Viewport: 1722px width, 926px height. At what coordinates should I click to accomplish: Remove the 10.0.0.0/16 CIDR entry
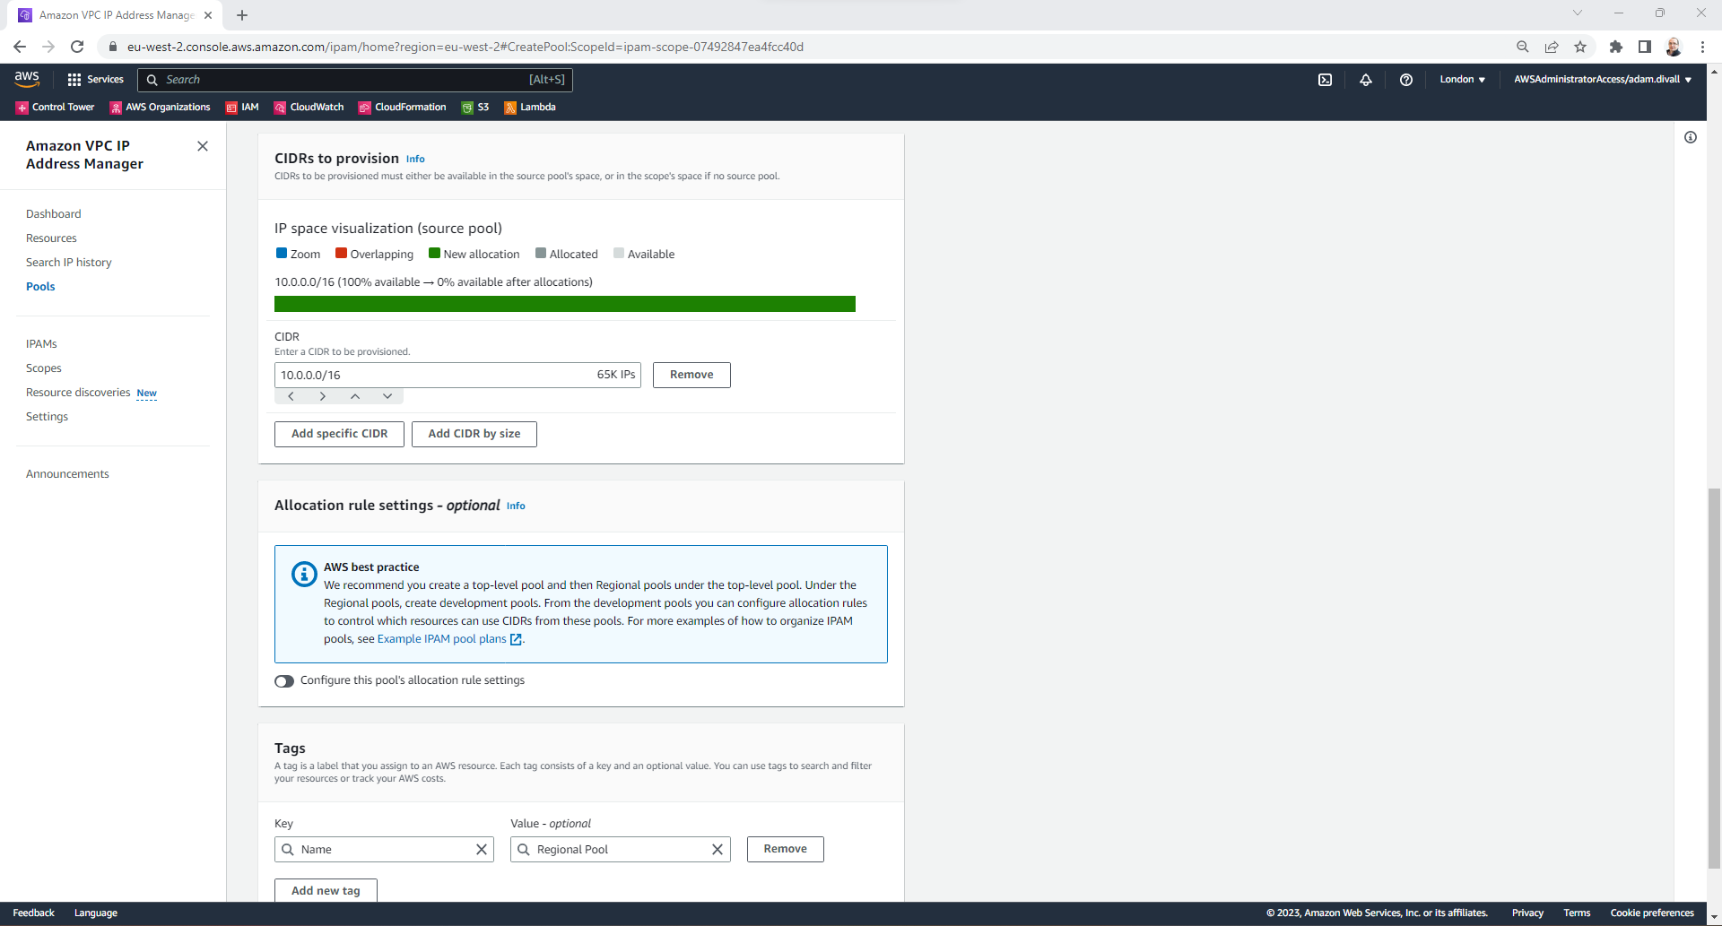click(x=691, y=375)
